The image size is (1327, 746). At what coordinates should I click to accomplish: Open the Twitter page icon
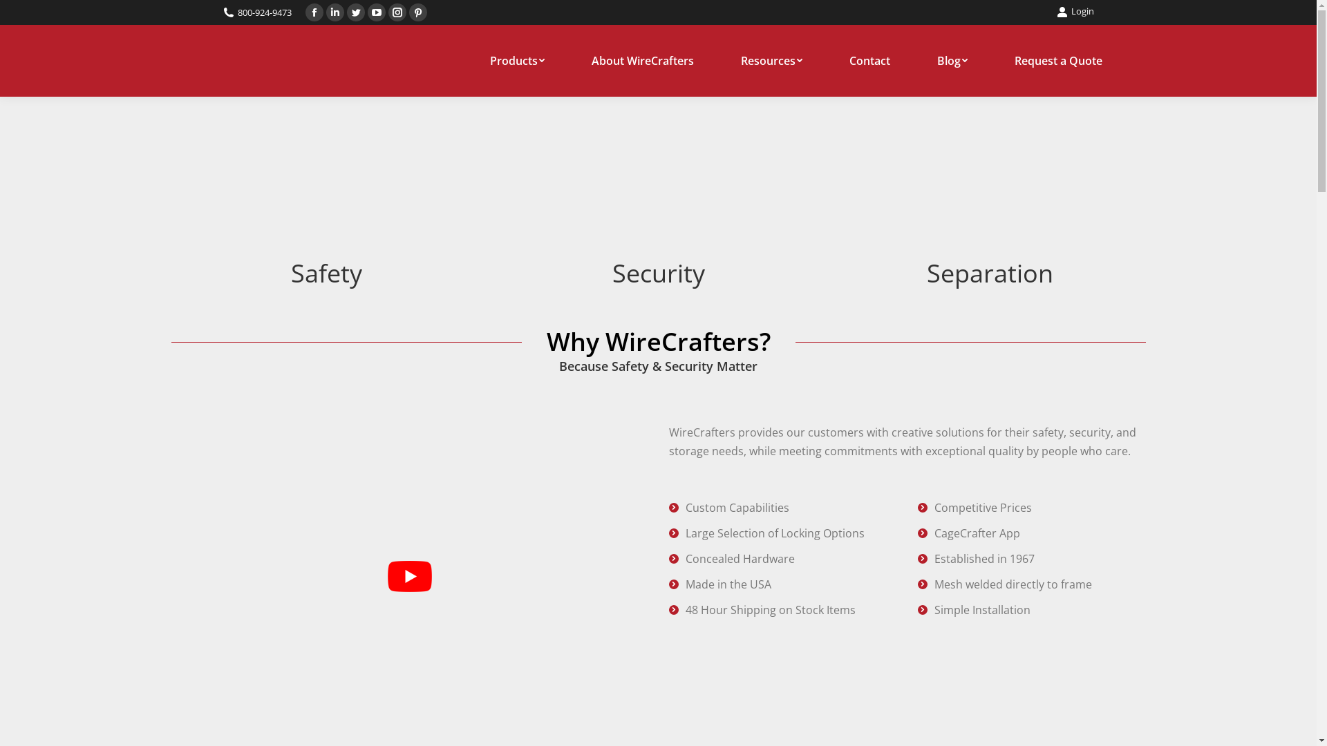pos(356,12)
